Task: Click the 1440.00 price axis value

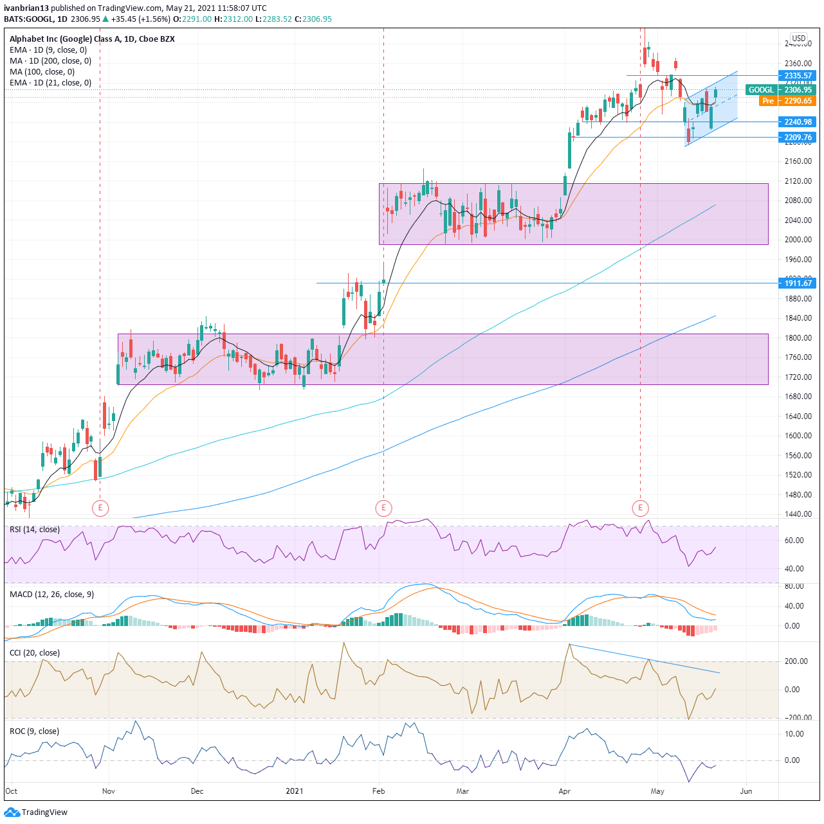Action: [x=798, y=514]
